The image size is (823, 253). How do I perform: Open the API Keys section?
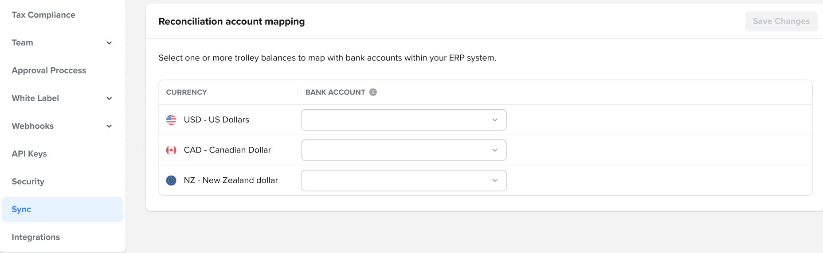tap(29, 154)
